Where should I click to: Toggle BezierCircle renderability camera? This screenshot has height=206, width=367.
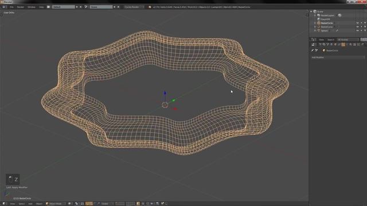[x=365, y=23]
